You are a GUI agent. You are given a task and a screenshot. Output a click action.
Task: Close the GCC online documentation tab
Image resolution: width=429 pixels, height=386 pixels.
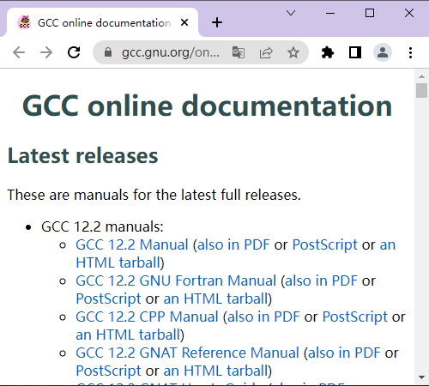click(184, 22)
